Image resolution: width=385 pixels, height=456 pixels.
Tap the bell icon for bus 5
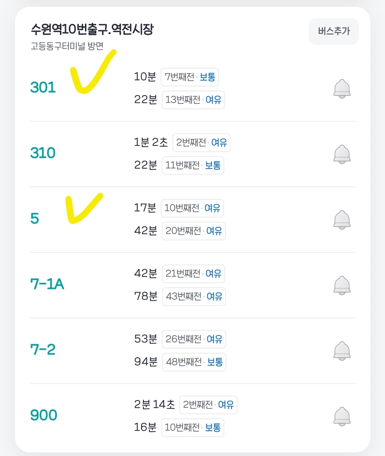pyautogui.click(x=342, y=220)
